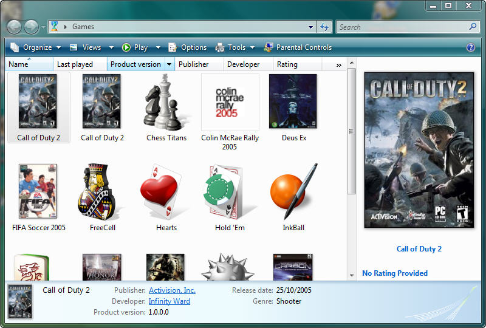Expand the Product version column dropdown arrow

tap(169, 64)
